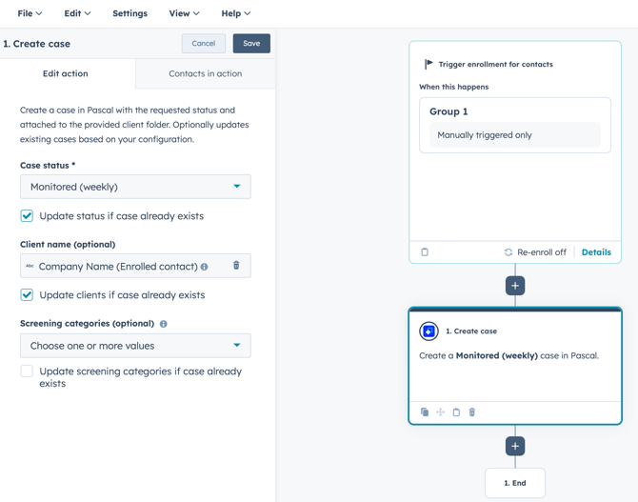638x502 pixels.
Task: Click plus button above the End node
Action: click(515, 446)
